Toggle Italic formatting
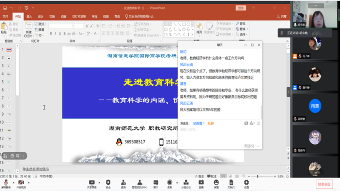Image resolution: width=340 pixels, height=191 pixels. click(x=56, y=34)
